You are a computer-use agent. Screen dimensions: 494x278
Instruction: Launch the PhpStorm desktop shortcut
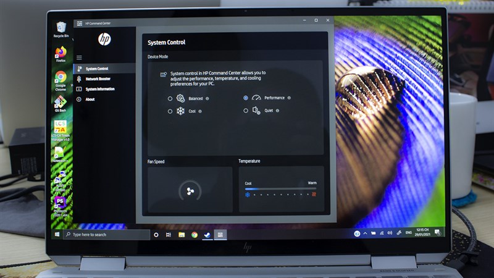(60, 206)
